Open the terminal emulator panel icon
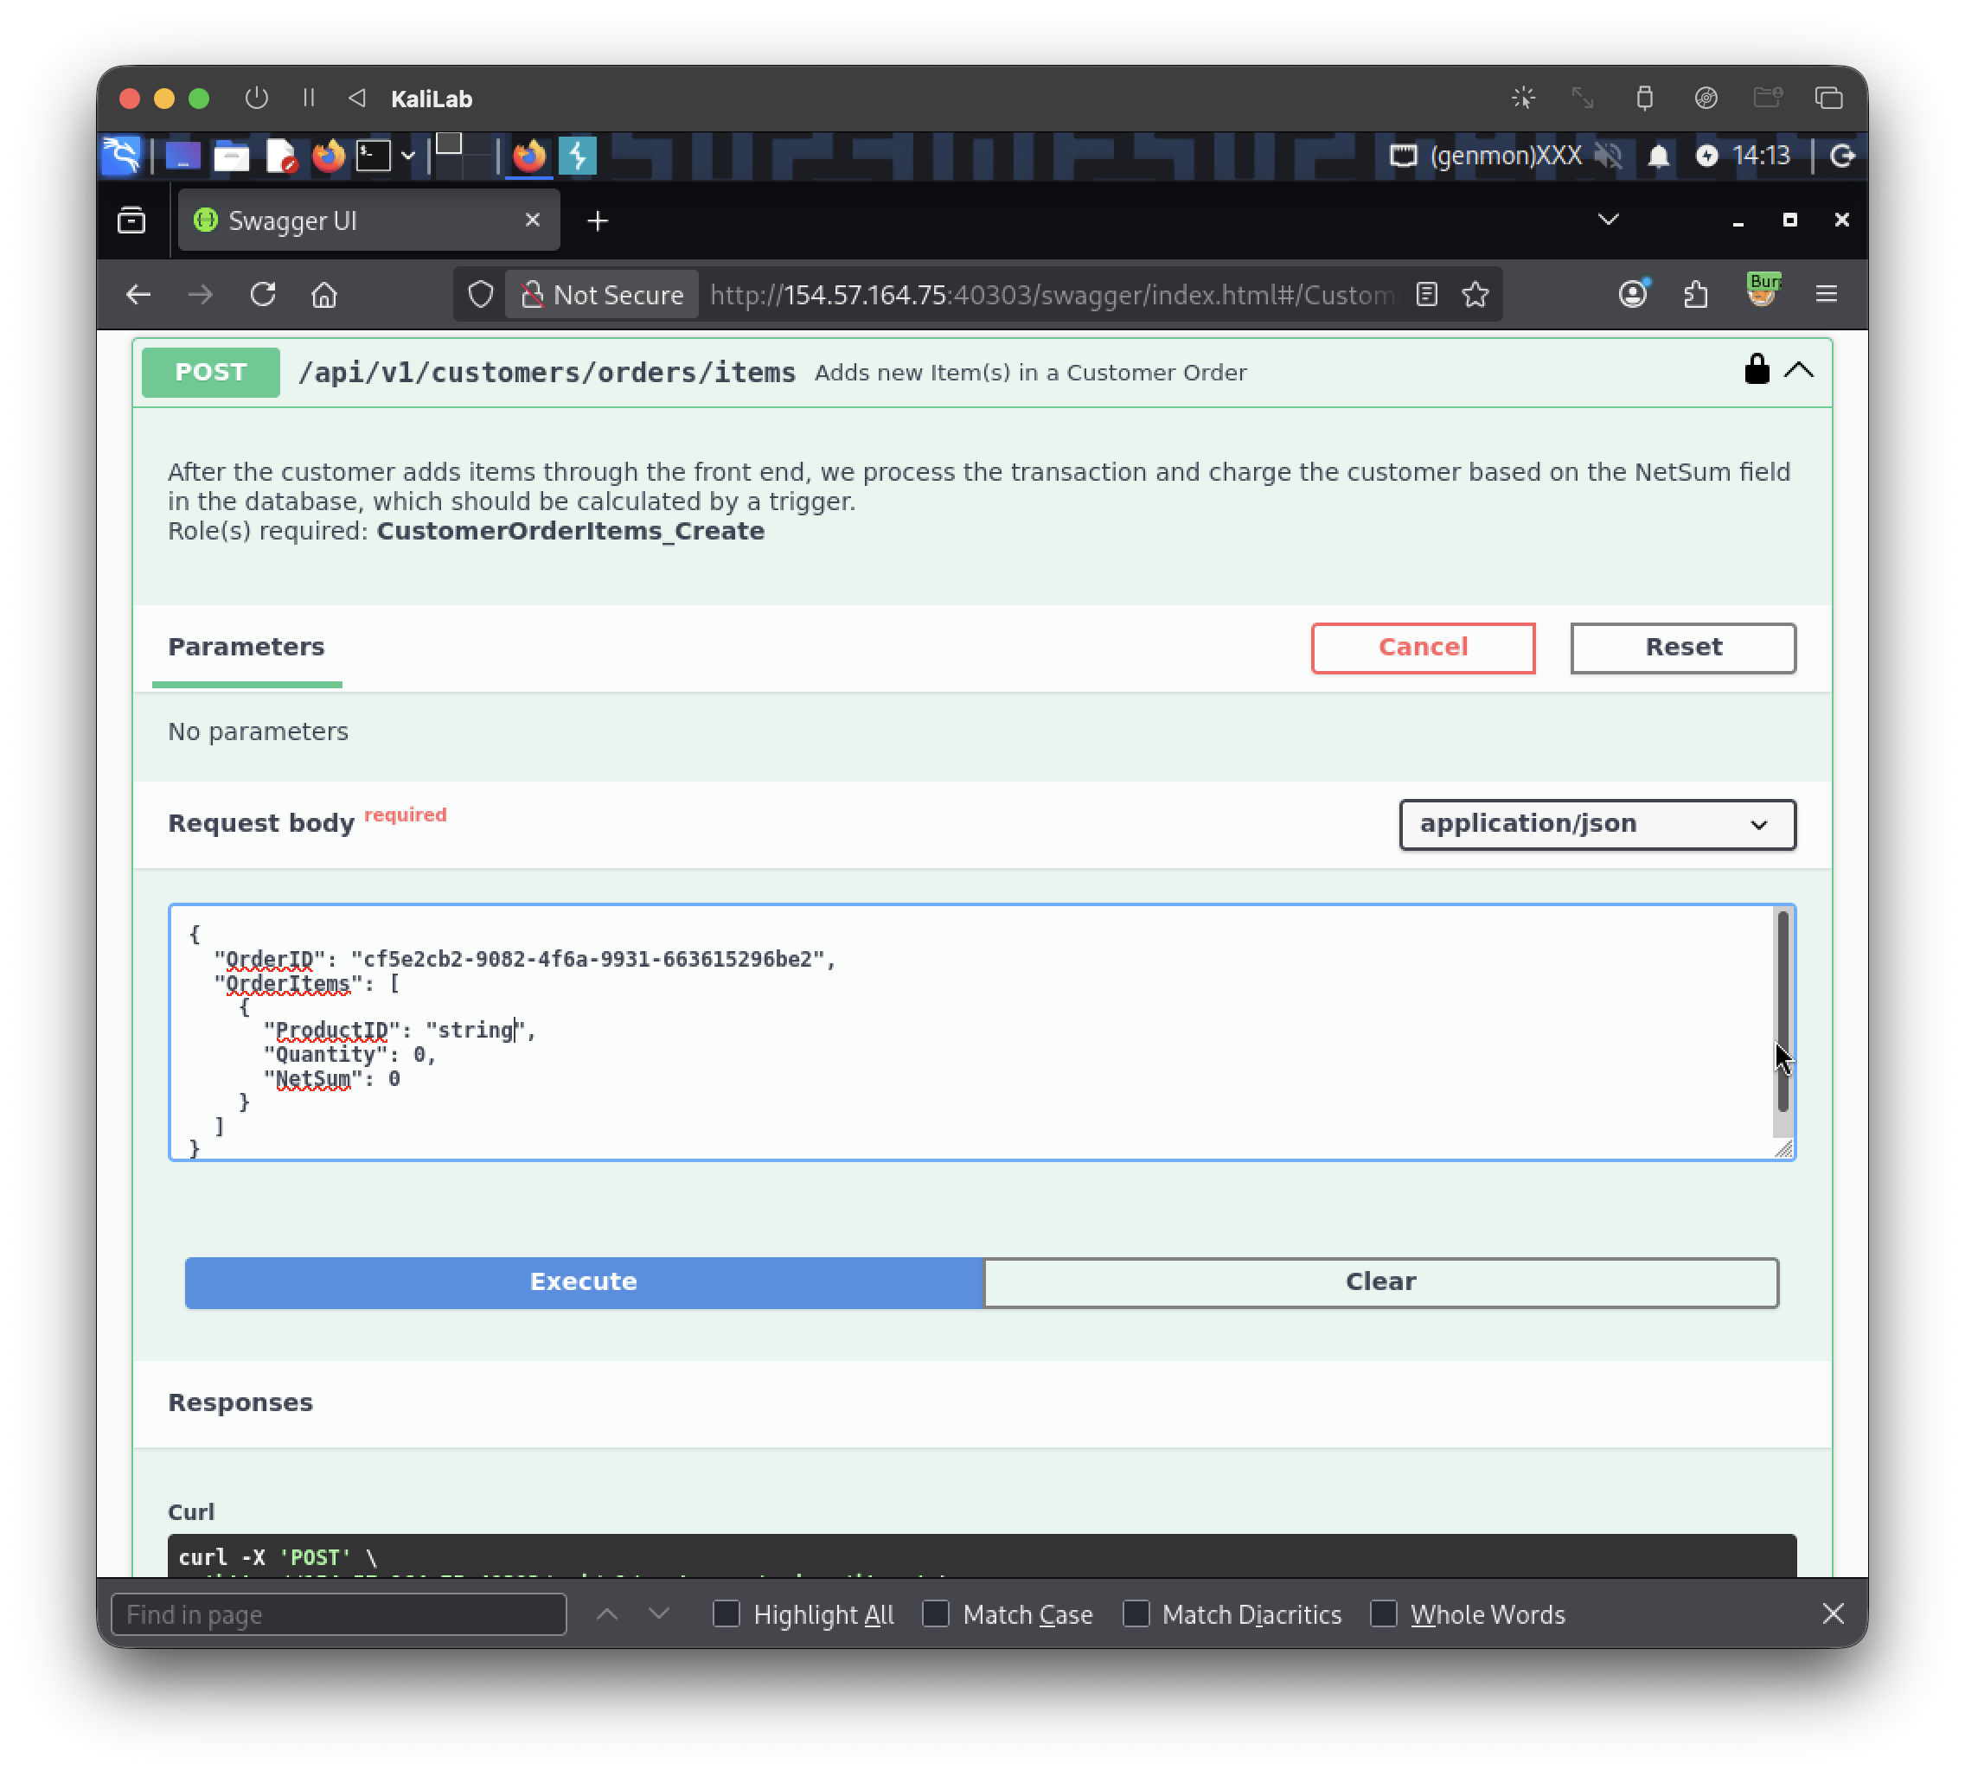The width and height of the screenshot is (1965, 1776). click(374, 156)
